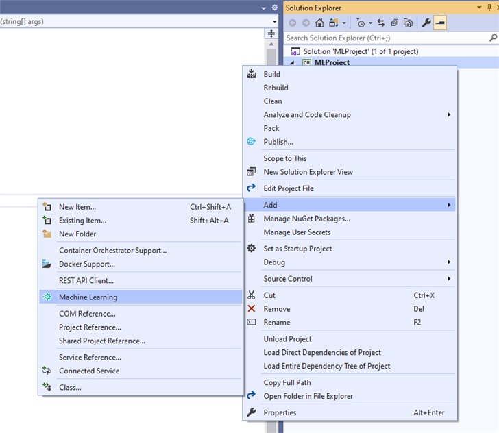Viewport: 499px width, 433px height.
Task: Open Properties at bottom of context menu
Action: point(350,412)
